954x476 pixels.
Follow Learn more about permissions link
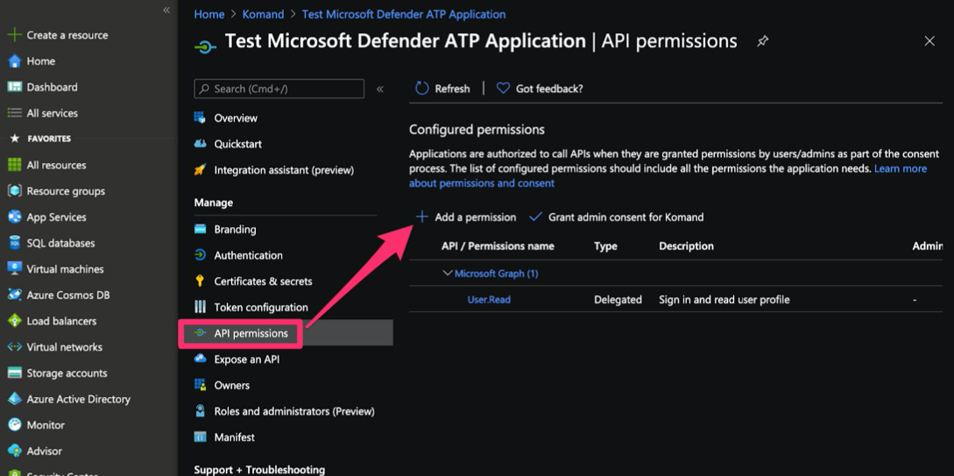click(x=901, y=168)
